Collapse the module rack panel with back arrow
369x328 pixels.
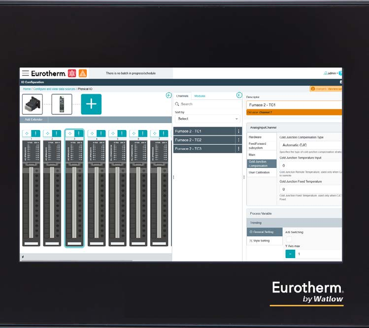tap(168, 95)
